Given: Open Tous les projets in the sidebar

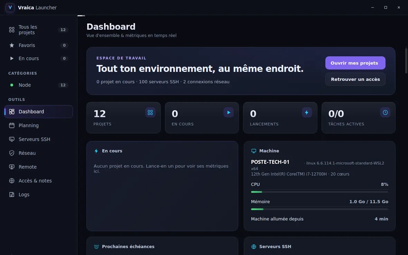Looking at the screenshot, I should pyautogui.click(x=38, y=30).
